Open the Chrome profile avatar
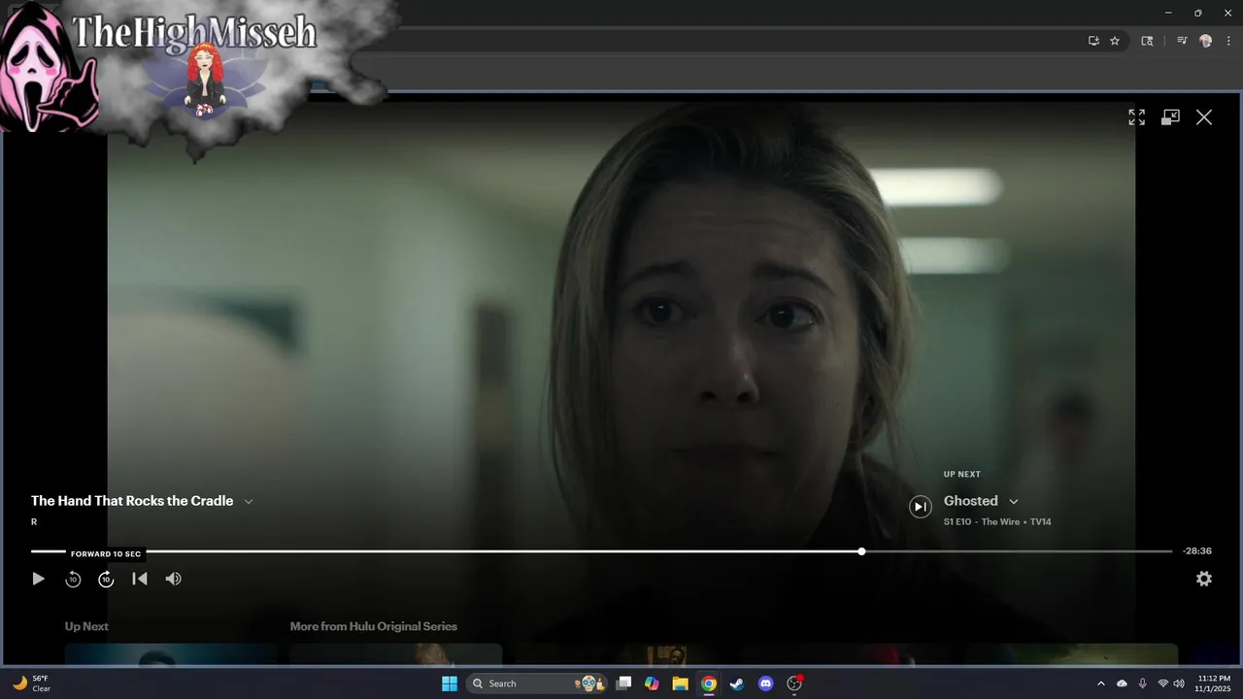 [x=1206, y=41]
